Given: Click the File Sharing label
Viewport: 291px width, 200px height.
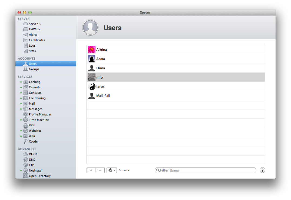Looking at the screenshot, I should tap(37, 98).
